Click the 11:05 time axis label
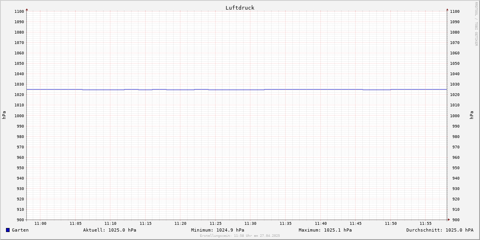480x240 pixels. [76, 223]
